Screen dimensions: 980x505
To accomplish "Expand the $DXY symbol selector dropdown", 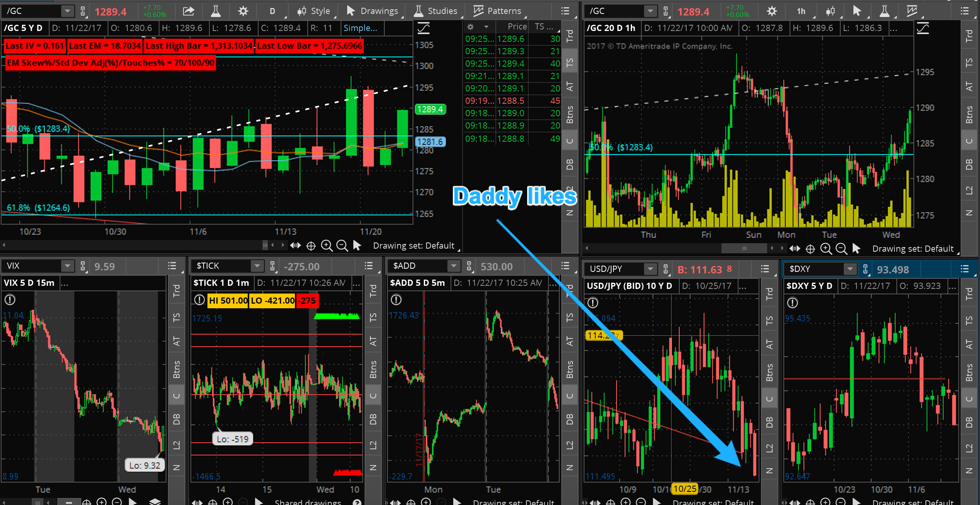I will click(850, 269).
